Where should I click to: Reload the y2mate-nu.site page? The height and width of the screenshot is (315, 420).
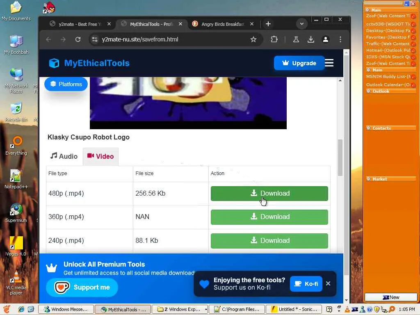click(x=78, y=40)
